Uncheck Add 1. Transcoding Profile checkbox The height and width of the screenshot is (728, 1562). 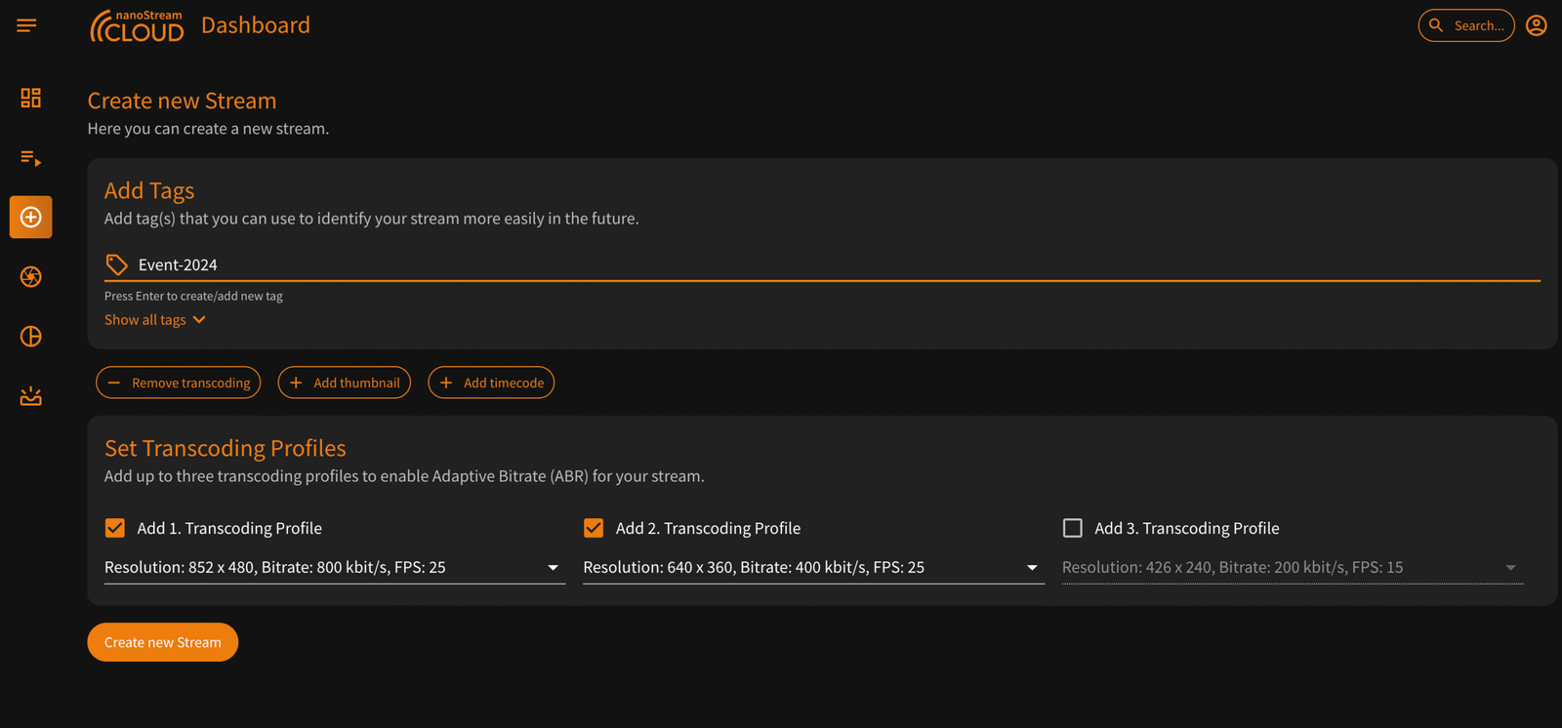point(115,528)
